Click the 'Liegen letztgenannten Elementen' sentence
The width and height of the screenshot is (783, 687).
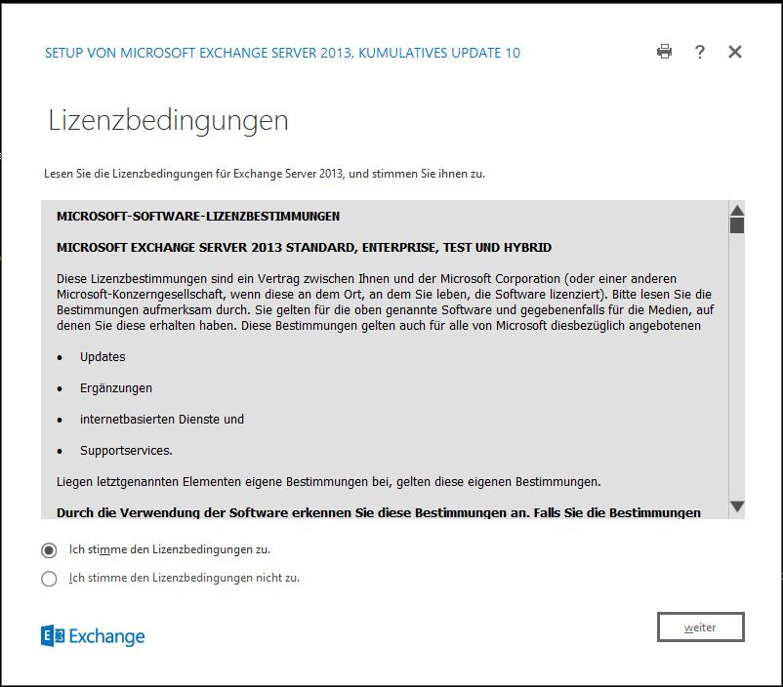tap(329, 482)
